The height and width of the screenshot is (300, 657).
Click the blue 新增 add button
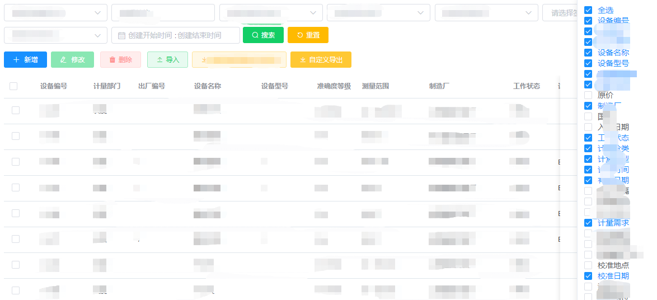25,59
